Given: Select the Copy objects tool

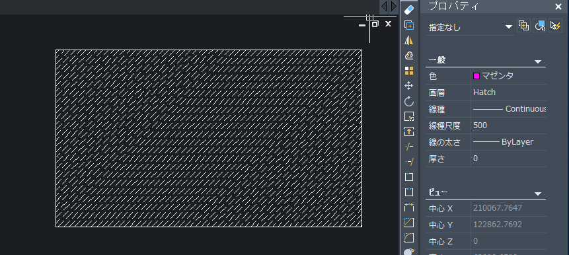Looking at the screenshot, I should (409, 25).
